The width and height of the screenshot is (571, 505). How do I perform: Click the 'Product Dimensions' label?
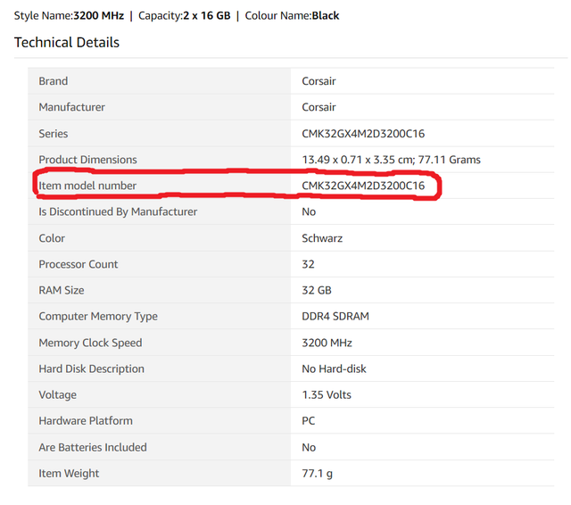pos(87,160)
